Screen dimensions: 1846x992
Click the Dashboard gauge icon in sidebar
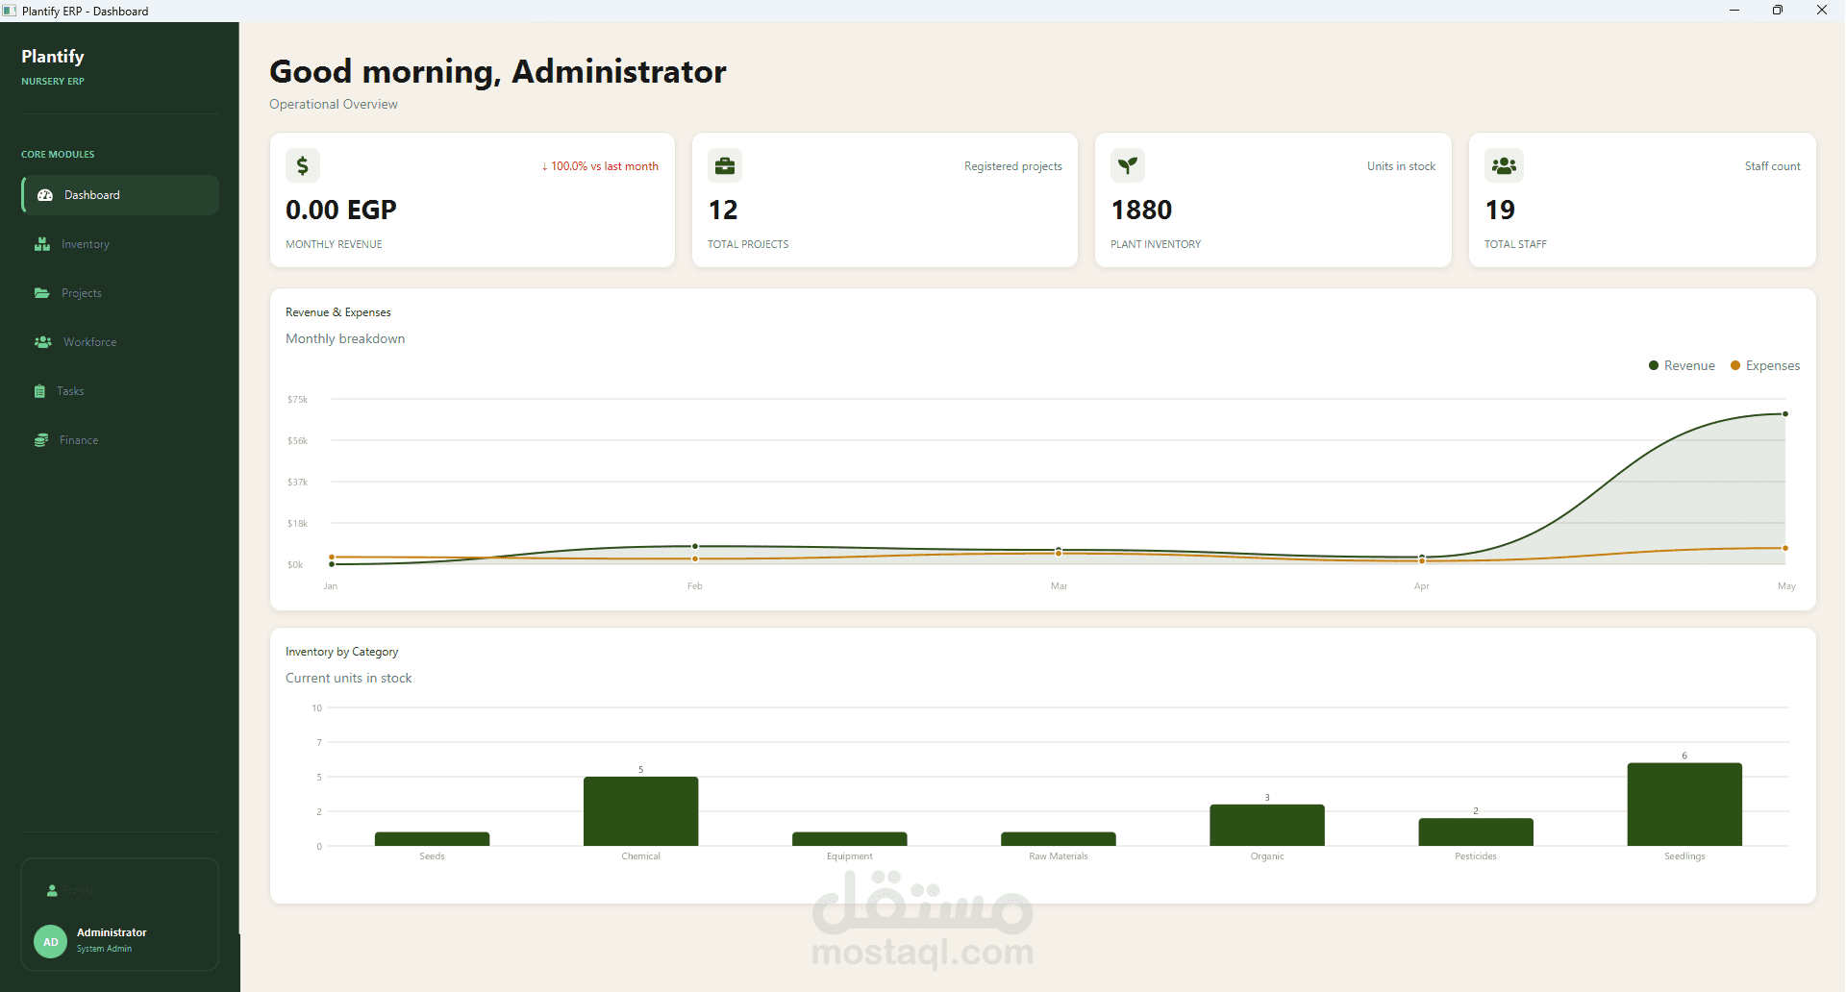point(45,195)
